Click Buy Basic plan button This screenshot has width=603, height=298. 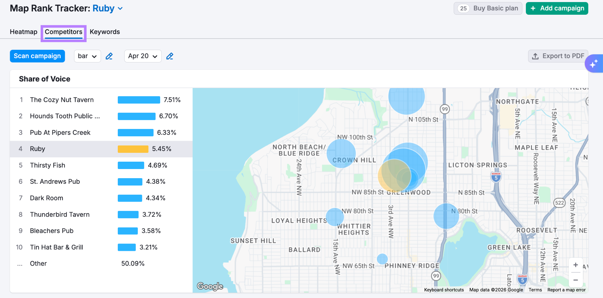click(x=488, y=8)
